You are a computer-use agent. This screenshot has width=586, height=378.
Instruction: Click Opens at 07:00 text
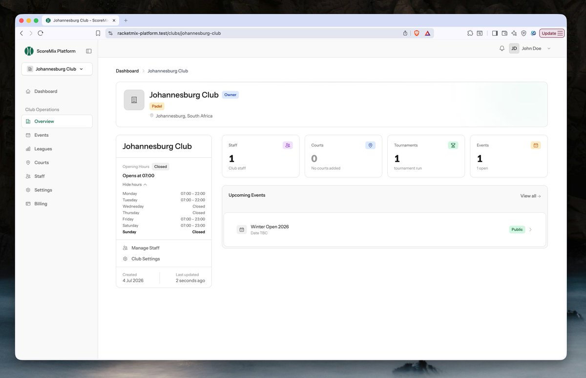pyautogui.click(x=138, y=175)
